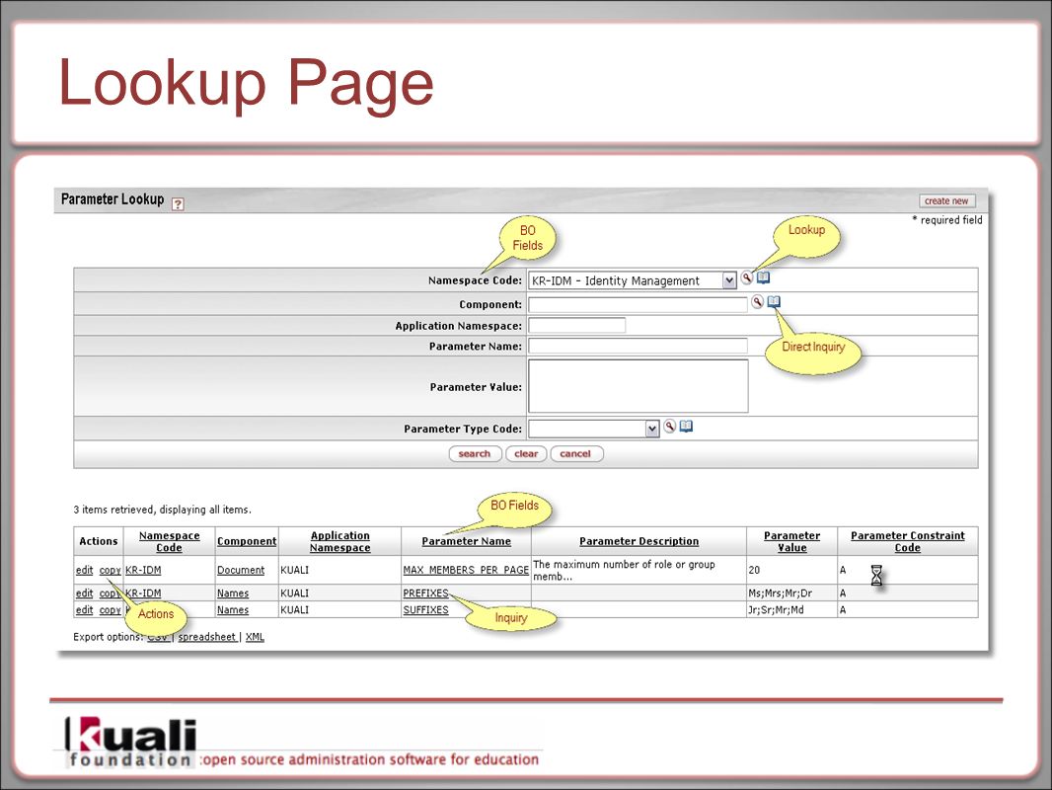Open PREFIXES parameter inquiry
The height and width of the screenshot is (790, 1052).
[x=425, y=593]
